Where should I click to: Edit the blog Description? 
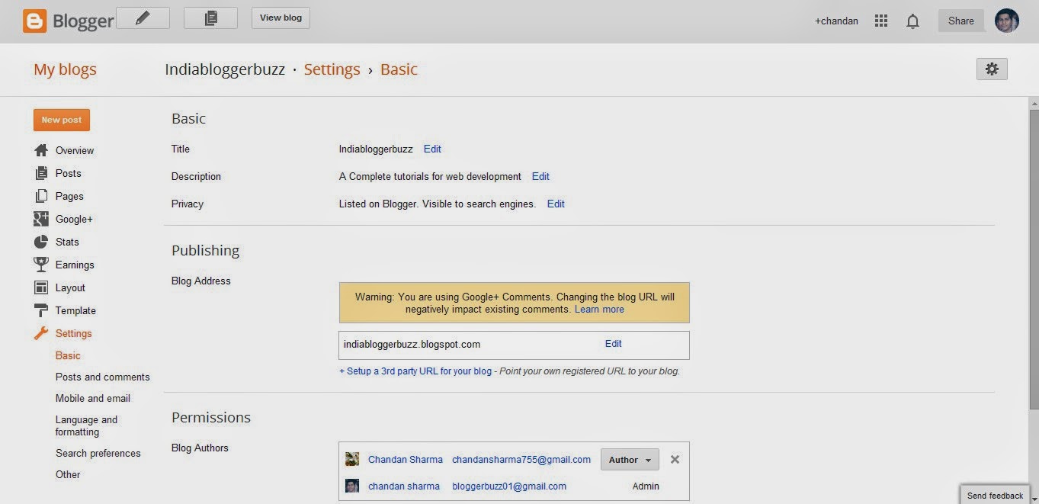point(540,176)
